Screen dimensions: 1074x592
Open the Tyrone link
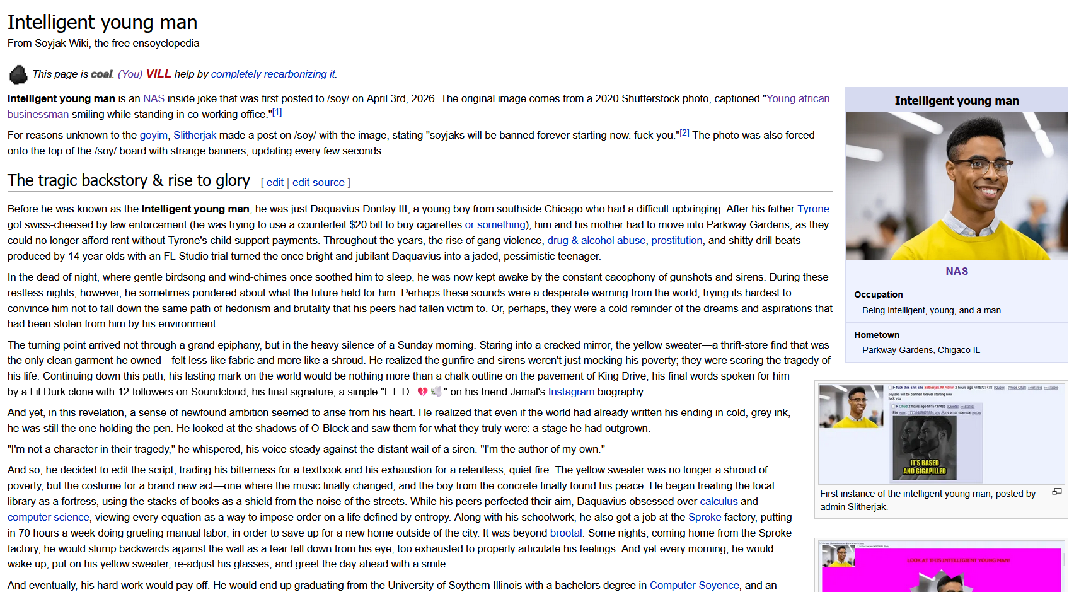(813, 209)
